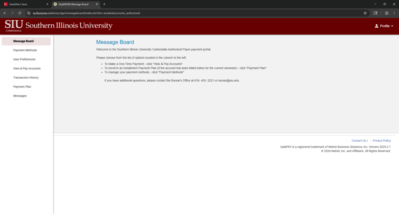399x214 pixels.
Task: Click the Message Board heading
Action: click(x=115, y=42)
